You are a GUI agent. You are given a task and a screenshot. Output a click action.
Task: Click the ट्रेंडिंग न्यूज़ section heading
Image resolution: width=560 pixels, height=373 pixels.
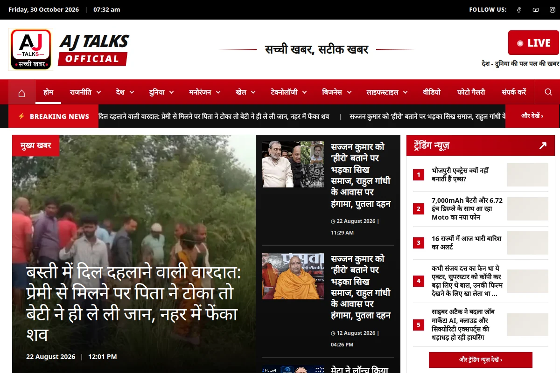[x=431, y=146]
